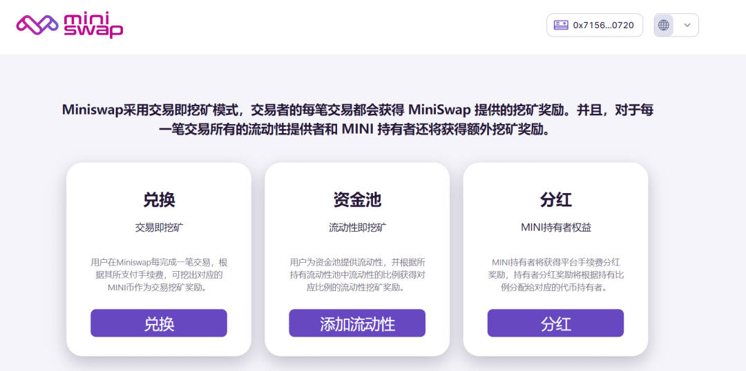This screenshot has height=371, width=746.
Task: Select the 分红 card heading
Action: pos(555,200)
